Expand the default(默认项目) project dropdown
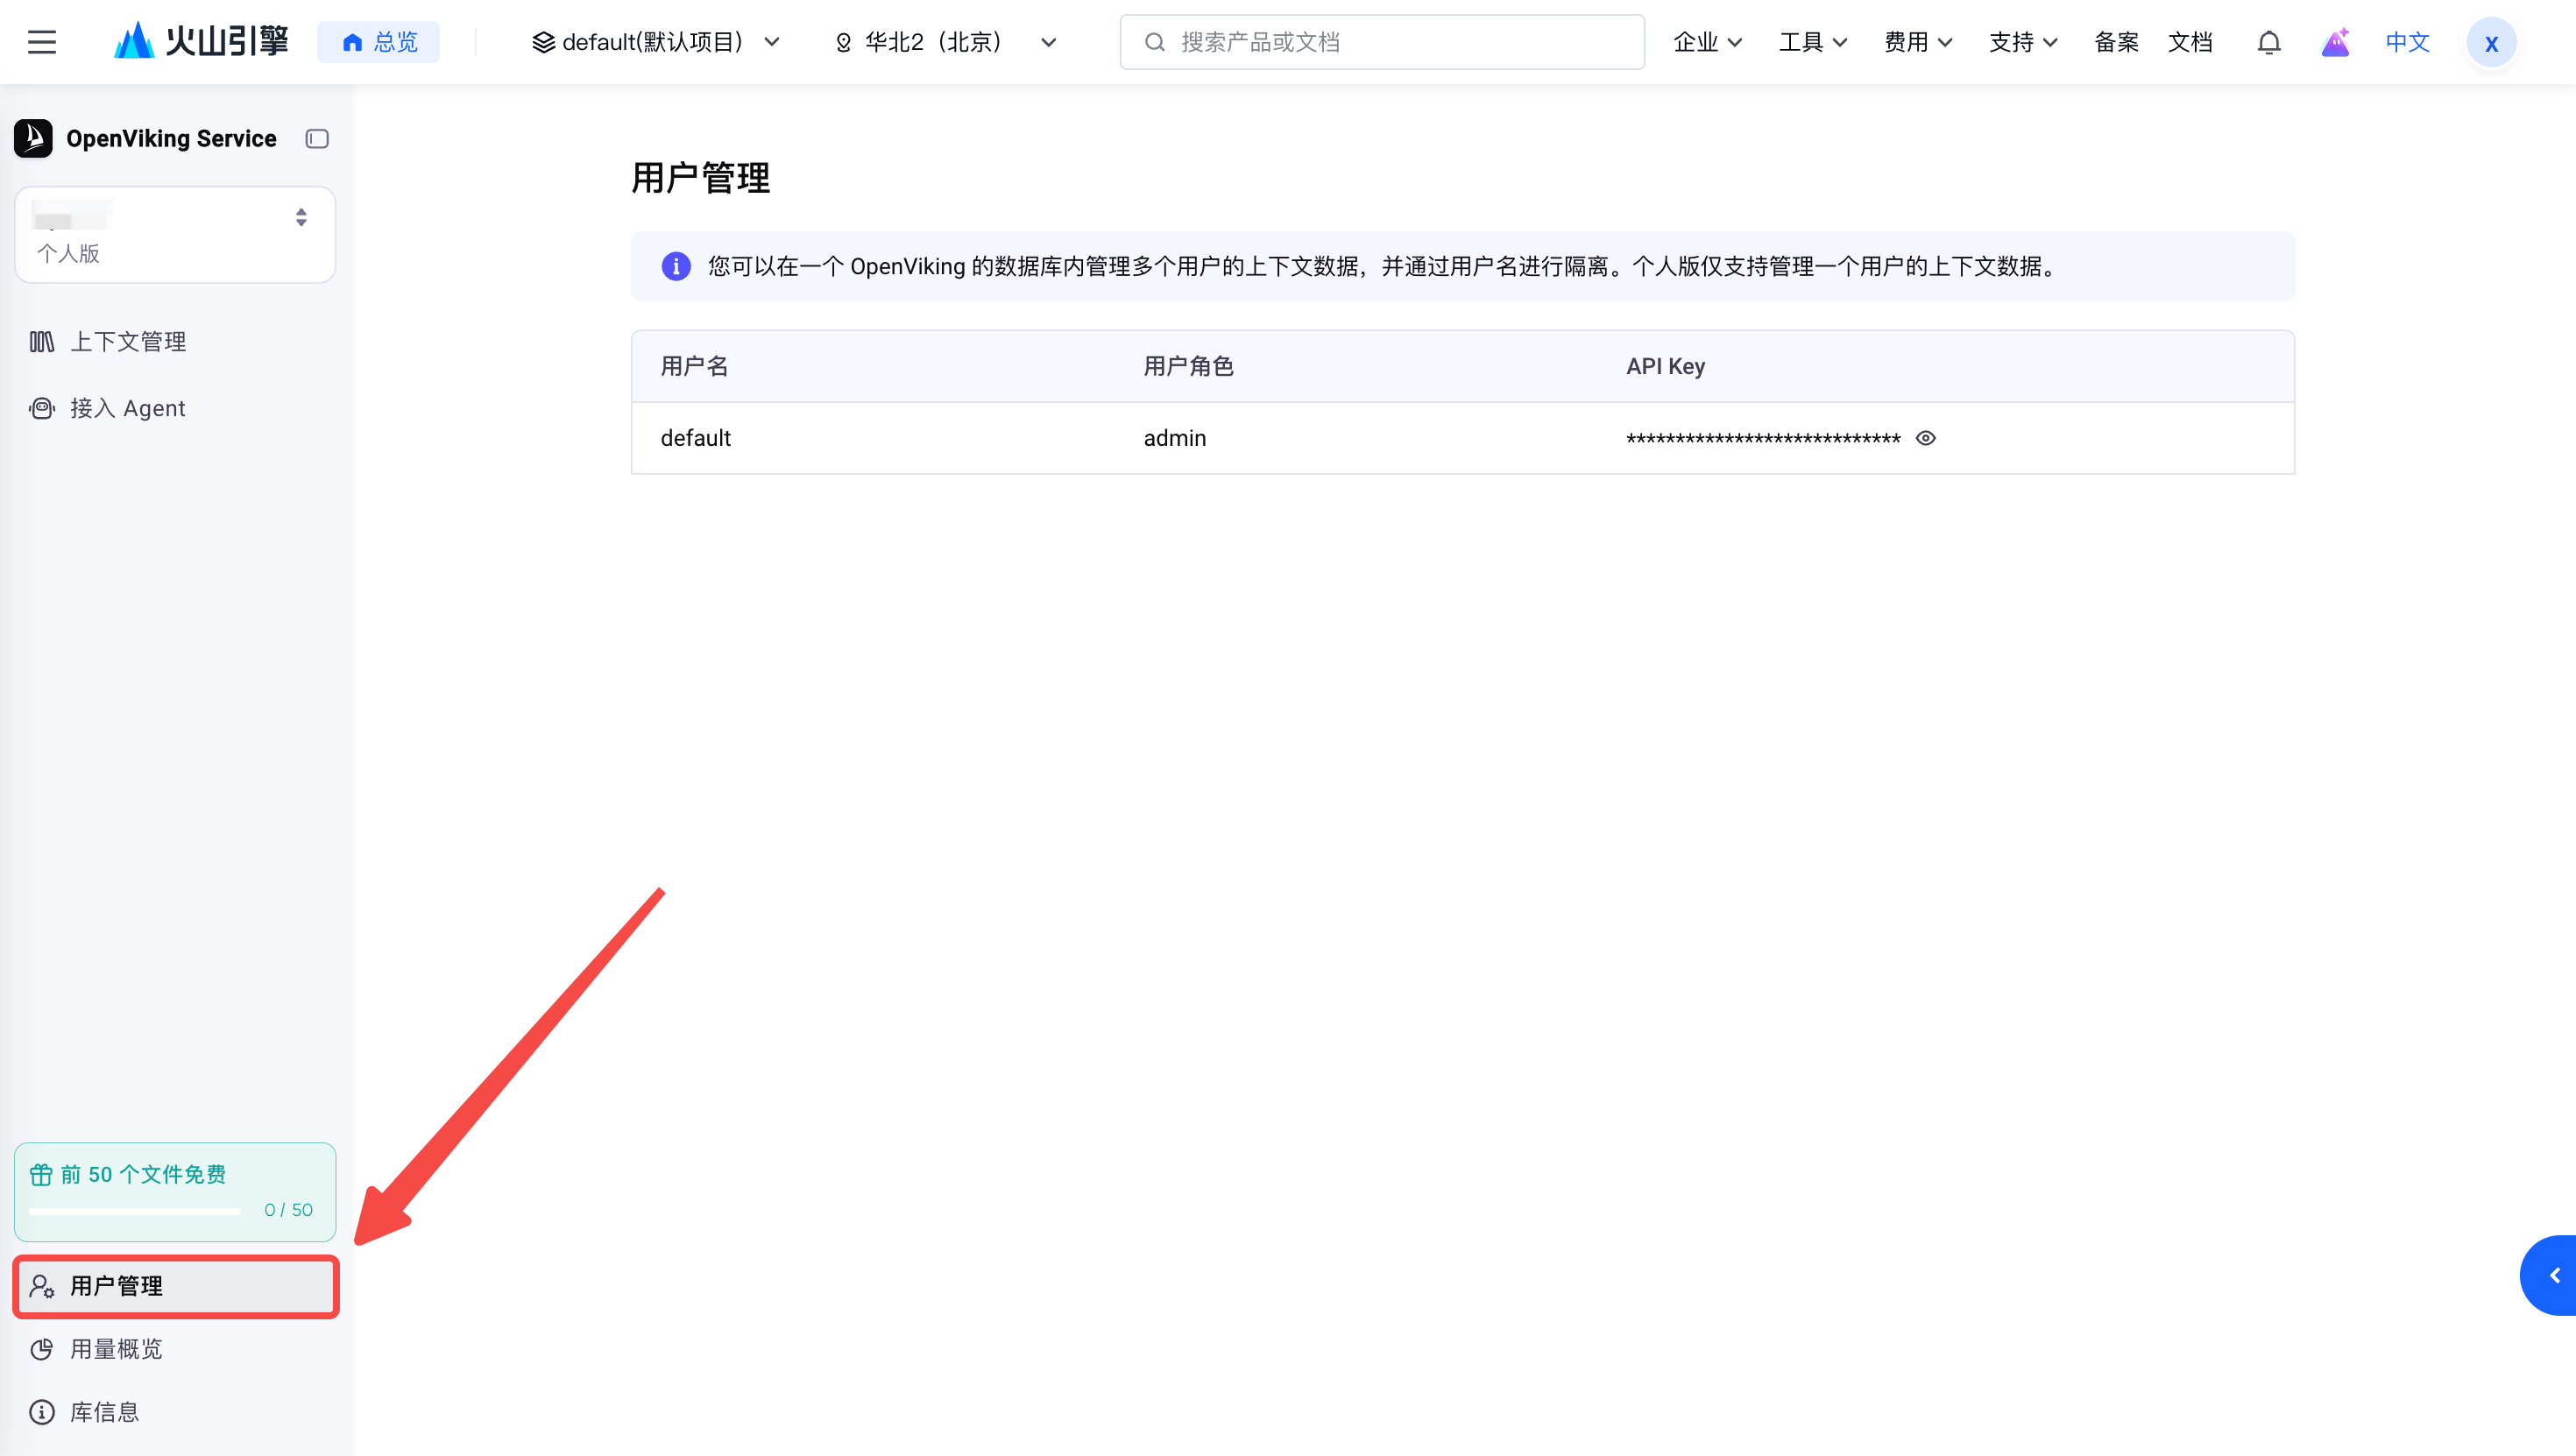This screenshot has height=1456, width=2576. tap(655, 42)
